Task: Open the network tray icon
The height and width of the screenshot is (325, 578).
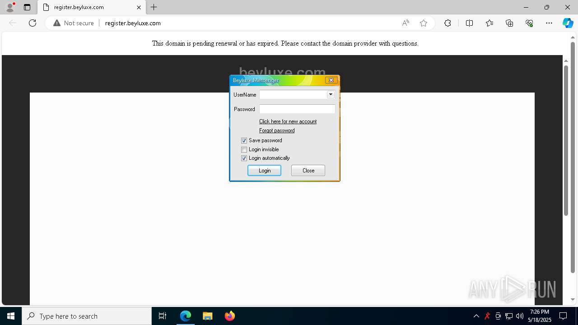Action: pos(509,316)
